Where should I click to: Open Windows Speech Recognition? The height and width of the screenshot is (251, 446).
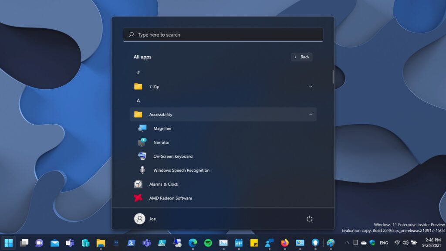pyautogui.click(x=181, y=170)
